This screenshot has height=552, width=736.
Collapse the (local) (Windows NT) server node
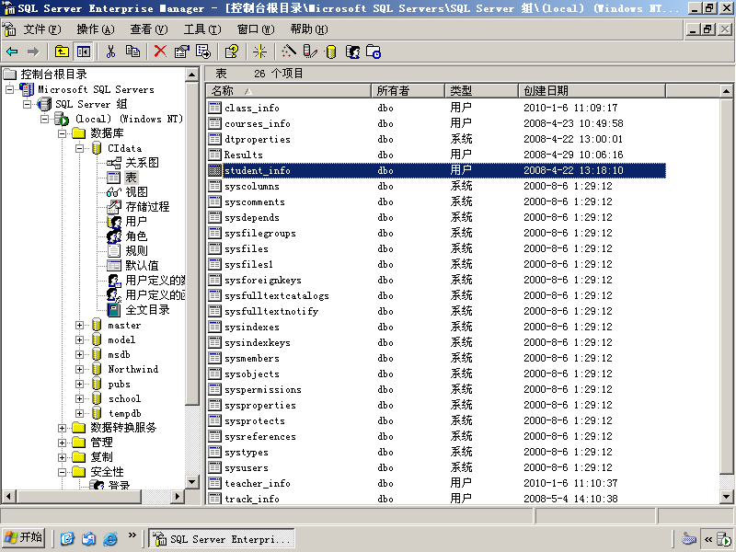click(44, 119)
